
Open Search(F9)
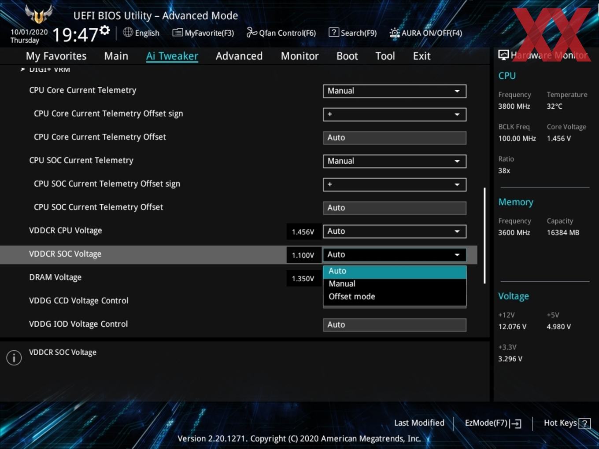tap(353, 33)
